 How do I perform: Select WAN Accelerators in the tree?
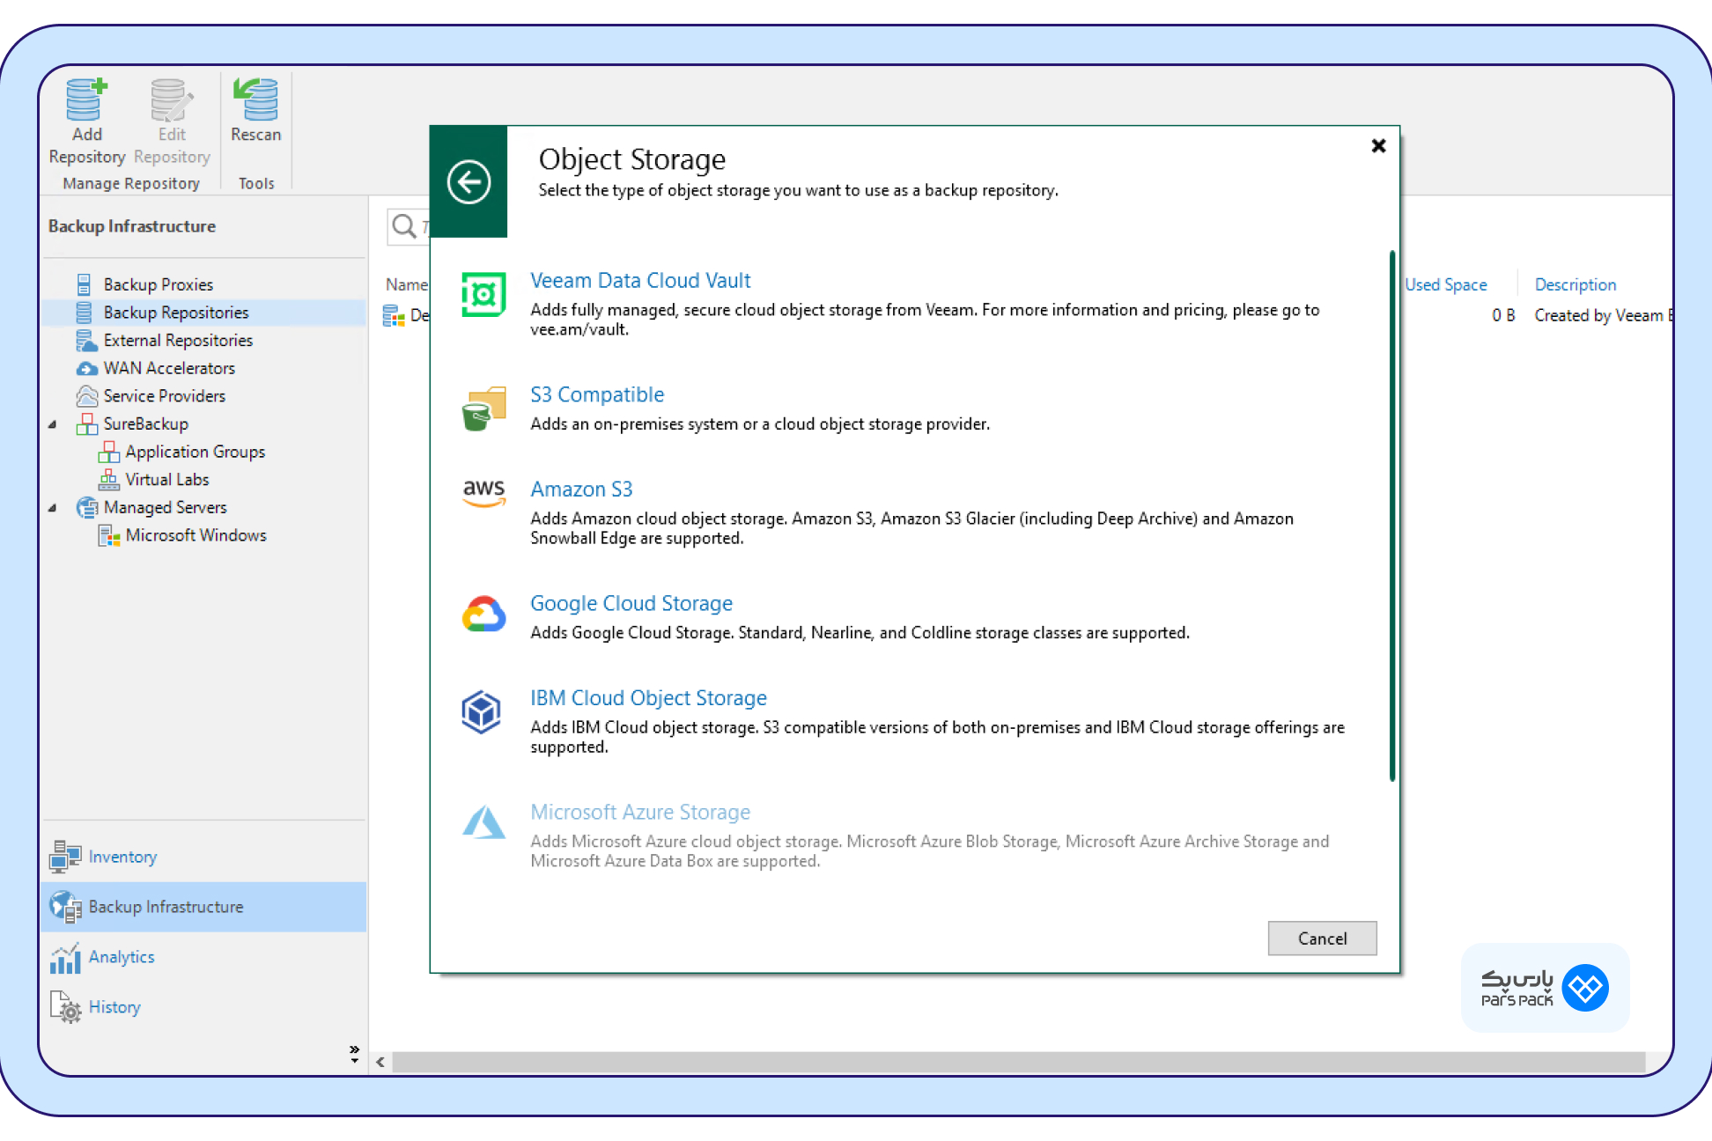click(169, 368)
